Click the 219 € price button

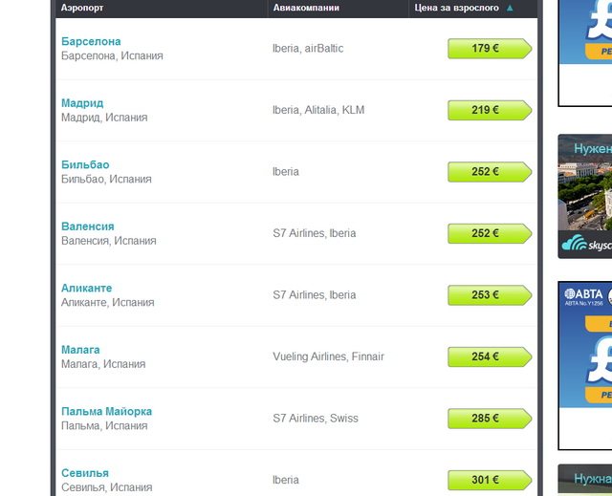(490, 110)
